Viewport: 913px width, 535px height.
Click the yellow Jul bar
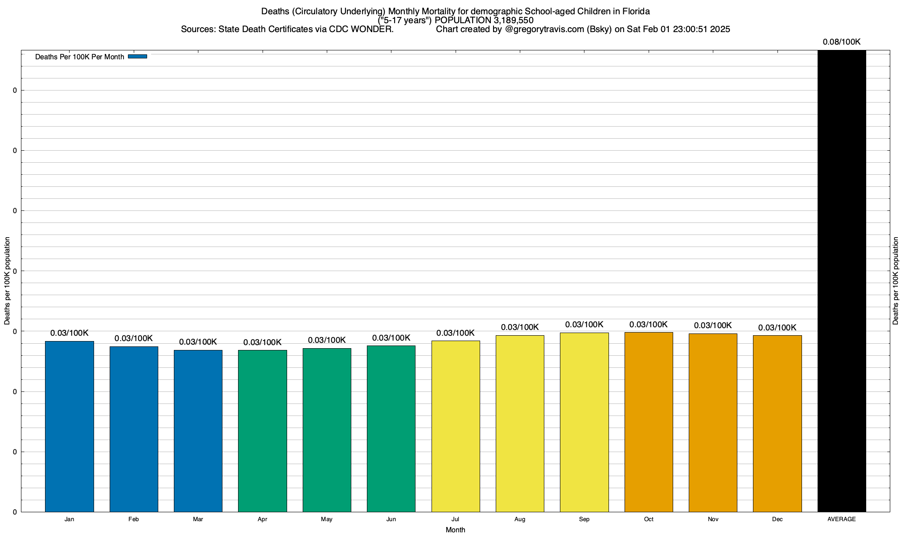tap(456, 426)
